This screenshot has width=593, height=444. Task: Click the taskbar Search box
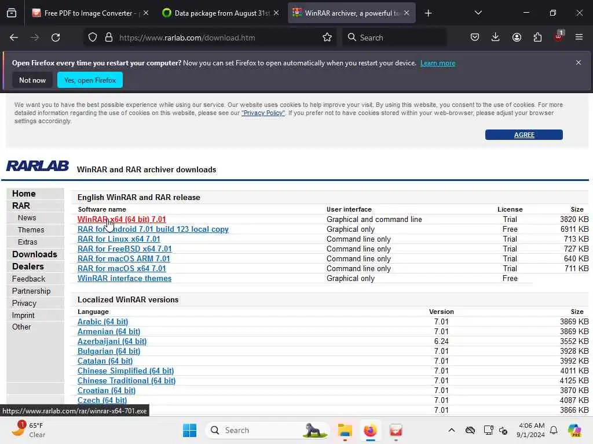(268, 430)
